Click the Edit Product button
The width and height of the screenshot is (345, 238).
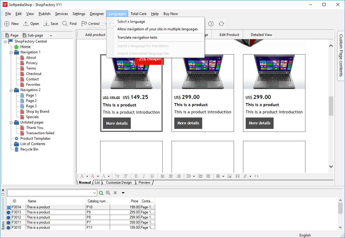229,35
